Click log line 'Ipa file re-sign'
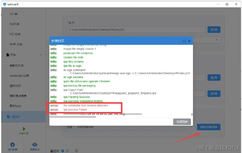 tap(72, 66)
